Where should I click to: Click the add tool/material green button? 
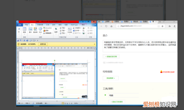[117, 102]
